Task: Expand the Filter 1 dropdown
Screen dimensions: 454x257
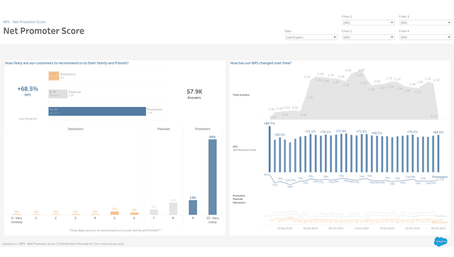Action: [x=368, y=23]
